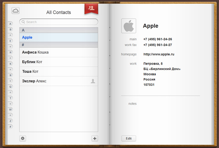Open the http://www.apple.ru homepage link

tap(159, 54)
